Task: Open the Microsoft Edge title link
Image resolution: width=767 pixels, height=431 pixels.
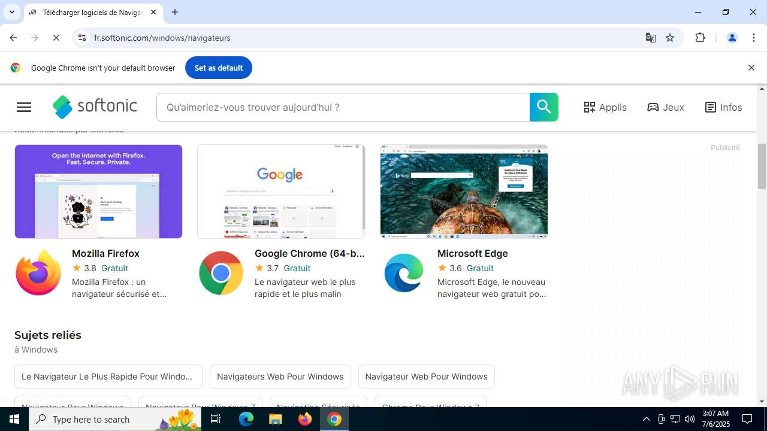Action: [472, 253]
